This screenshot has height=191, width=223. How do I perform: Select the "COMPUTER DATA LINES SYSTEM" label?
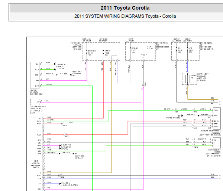[x=66, y=147]
